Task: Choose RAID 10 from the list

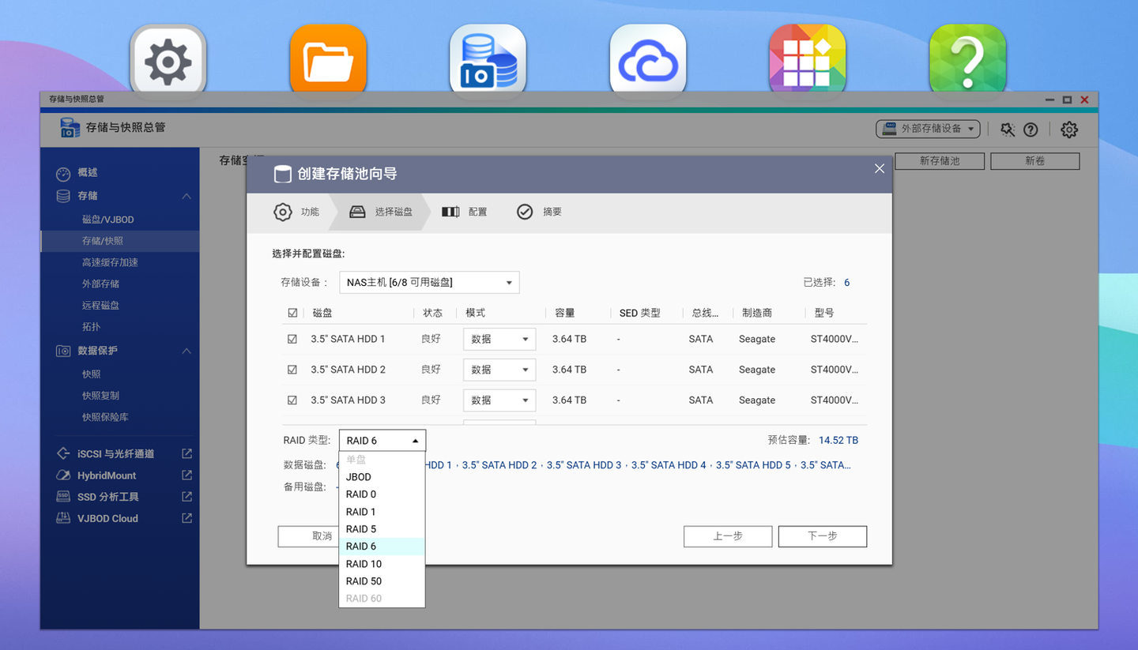Action: tap(382, 564)
